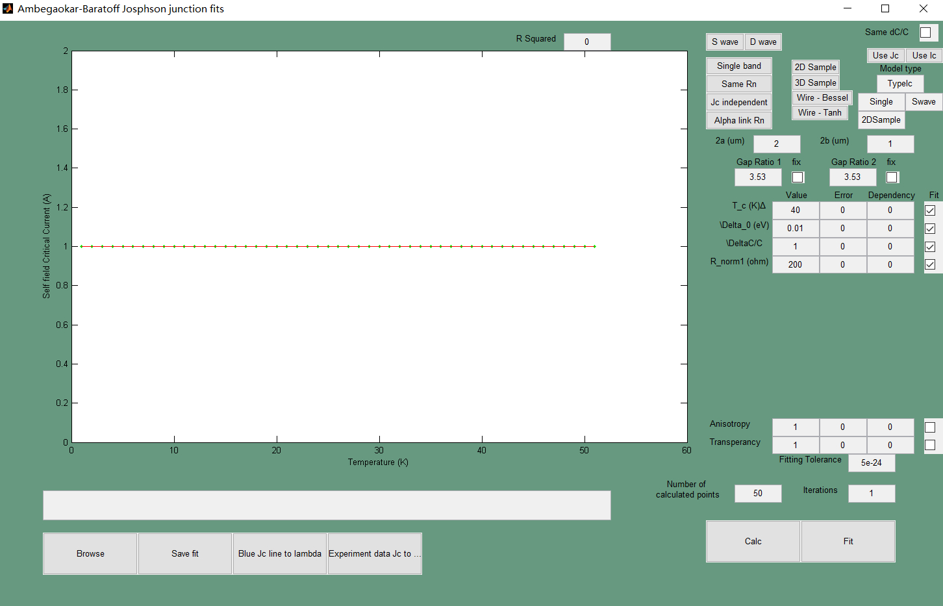
Task: Choose the Alpha link Rn option
Action: (x=739, y=121)
